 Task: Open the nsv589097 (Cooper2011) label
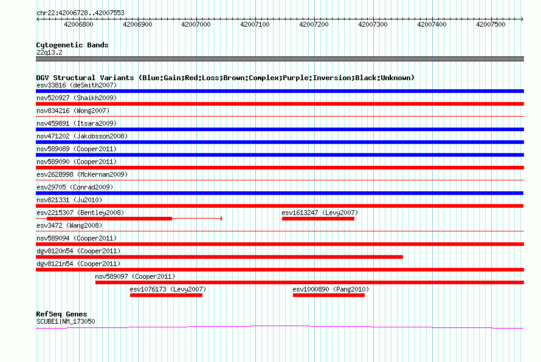pyautogui.click(x=135, y=276)
